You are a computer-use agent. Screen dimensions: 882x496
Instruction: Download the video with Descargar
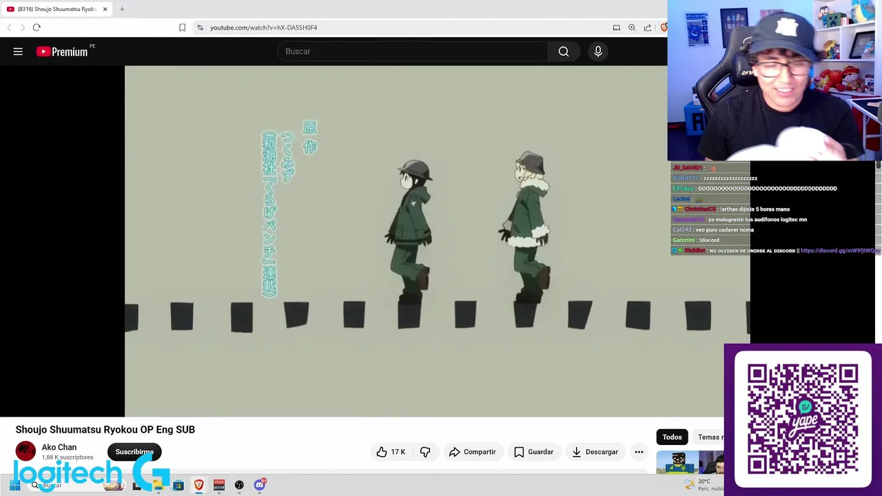pyautogui.click(x=595, y=452)
